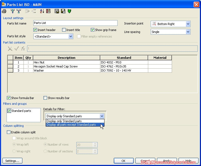Click the ISO 4762 - M10x35 cell
The width and height of the screenshot is (201, 166).
124,66
